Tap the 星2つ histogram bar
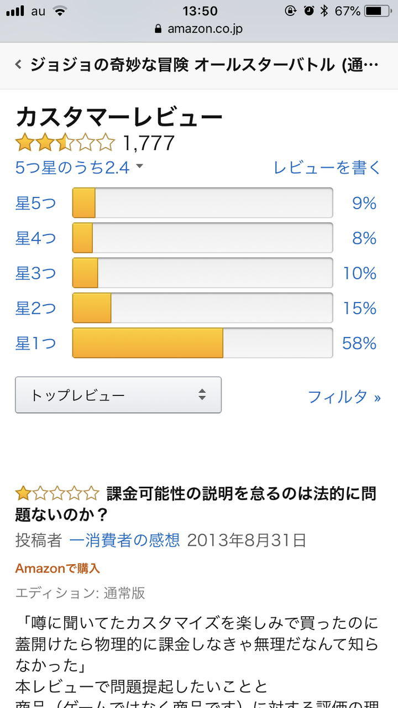 (203, 308)
